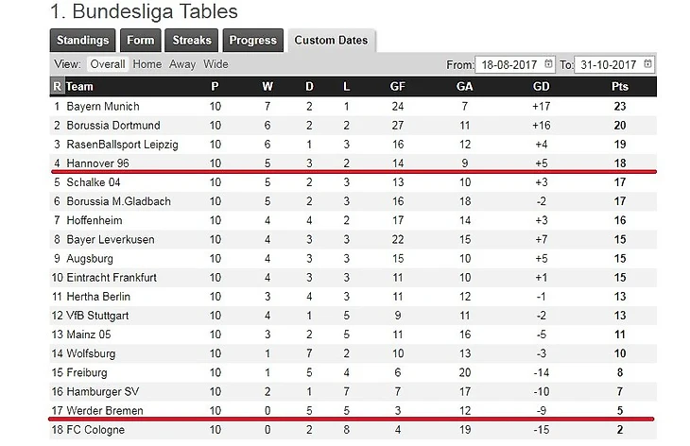Click the Custom Dates tab
The height and width of the screenshot is (446, 690).
tap(332, 41)
